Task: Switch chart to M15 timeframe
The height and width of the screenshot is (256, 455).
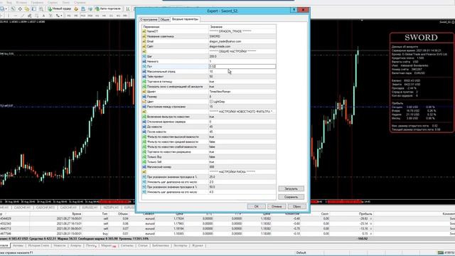Action: pos(83,16)
